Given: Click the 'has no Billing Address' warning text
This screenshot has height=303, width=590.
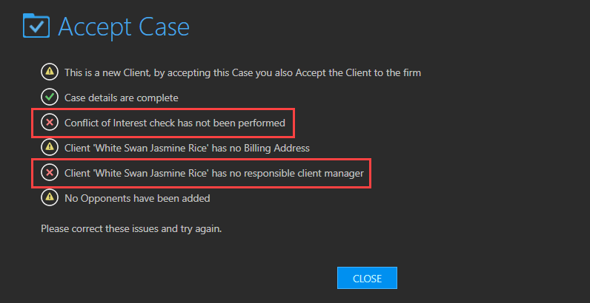Looking at the screenshot, I should click(x=187, y=148).
